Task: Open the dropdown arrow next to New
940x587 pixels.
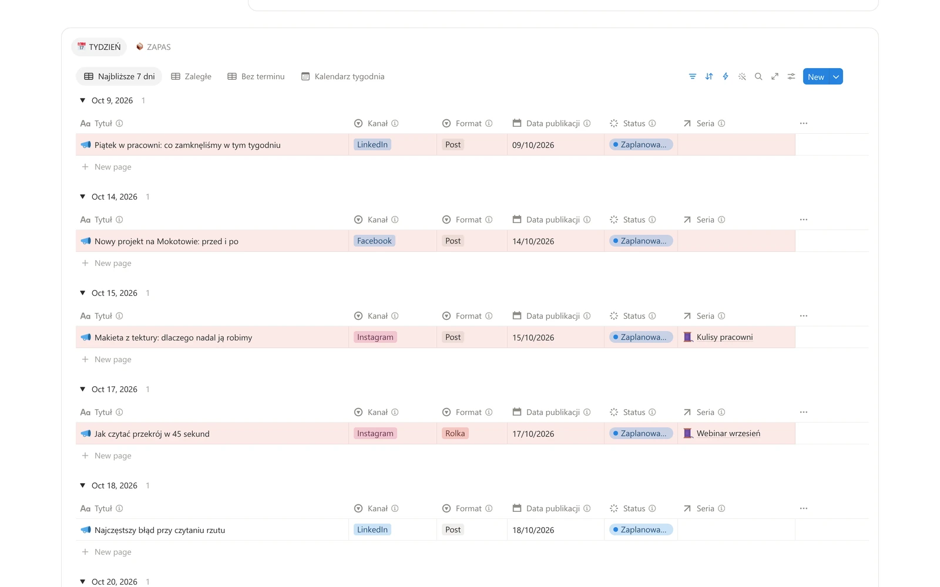Action: (x=836, y=77)
